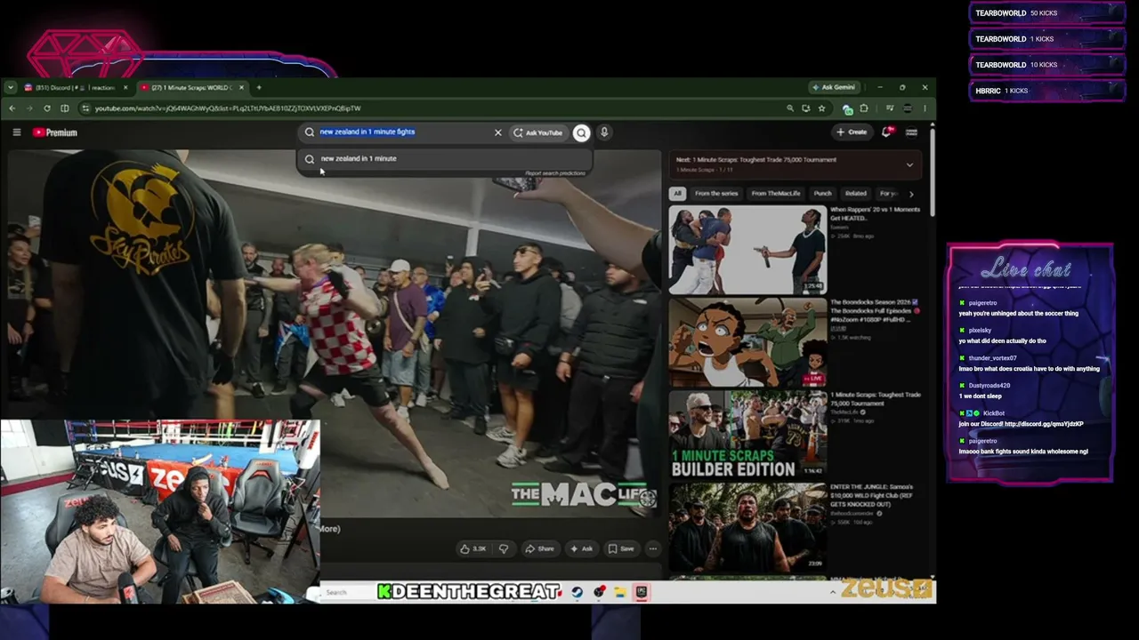The width and height of the screenshot is (1139, 640).
Task: Click the Report search predictions link
Action: tap(555, 173)
